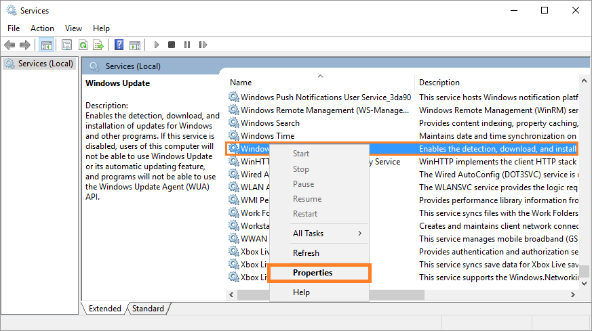Image resolution: width=592 pixels, height=331 pixels.
Task: Select Windows Remote Management (WS-Manage... row
Action: pyautogui.click(x=325, y=110)
